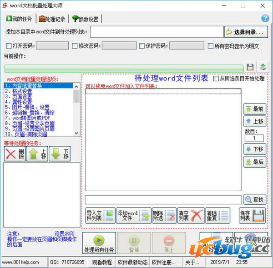
Task: Click the 暂停 pause button
Action: coord(134,243)
